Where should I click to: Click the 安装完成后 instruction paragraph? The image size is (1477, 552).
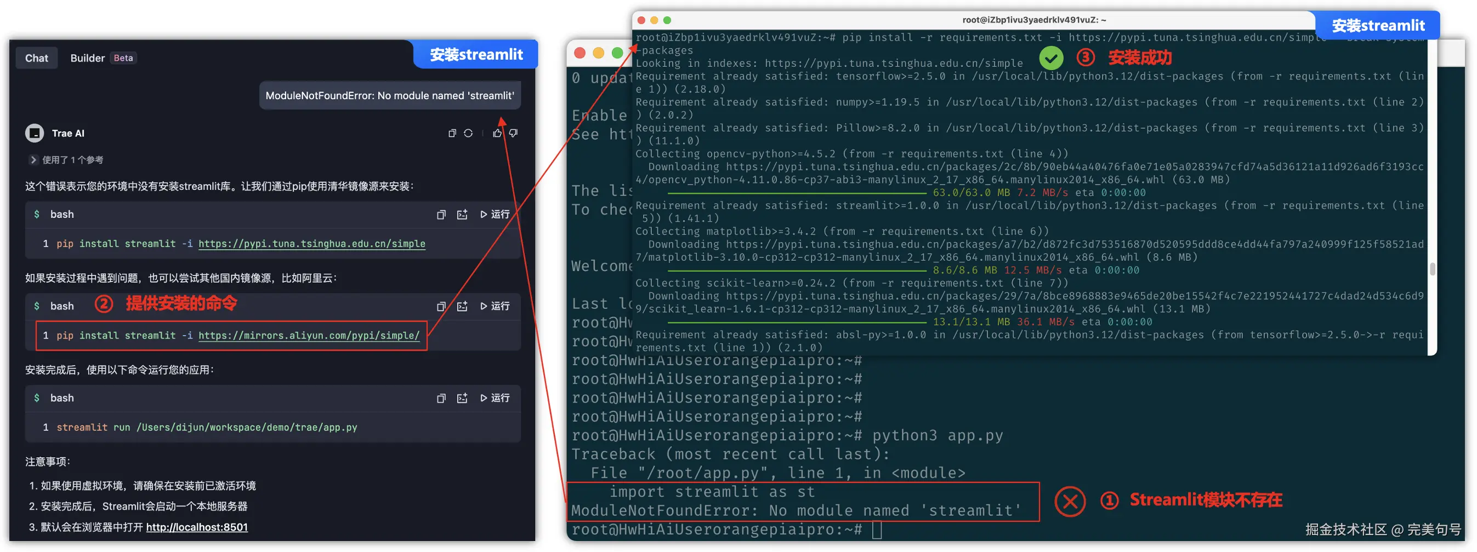click(120, 370)
